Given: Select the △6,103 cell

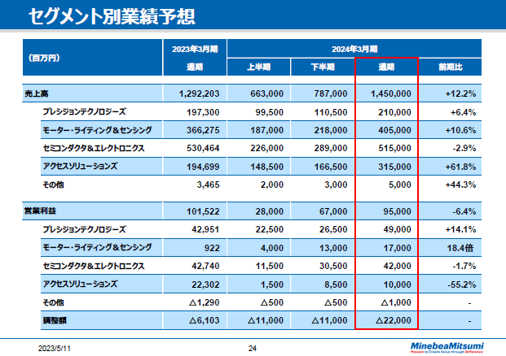Looking at the screenshot, I should (205, 320).
